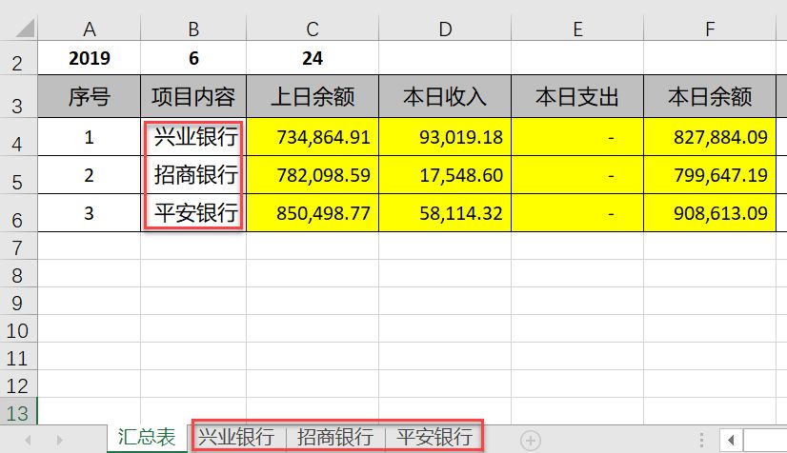Select row 13 header
The height and width of the screenshot is (453, 787).
tap(18, 411)
